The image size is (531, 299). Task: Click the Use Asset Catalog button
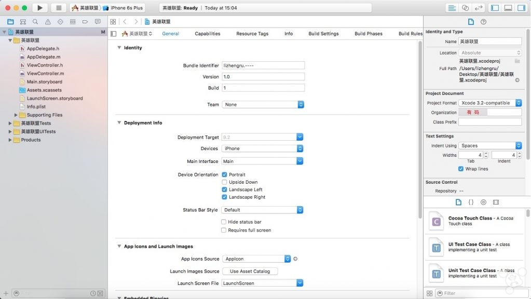click(250, 271)
